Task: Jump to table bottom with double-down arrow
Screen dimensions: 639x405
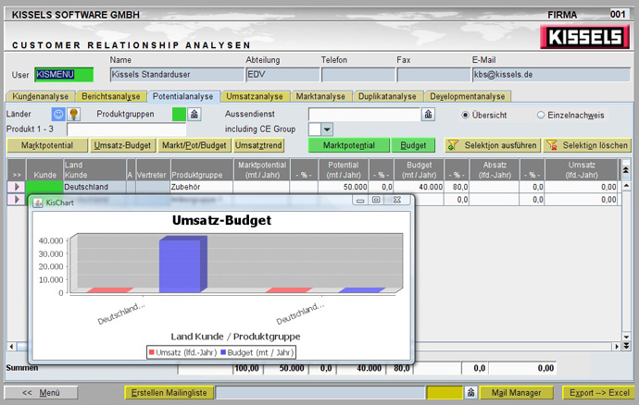Action: point(626,346)
